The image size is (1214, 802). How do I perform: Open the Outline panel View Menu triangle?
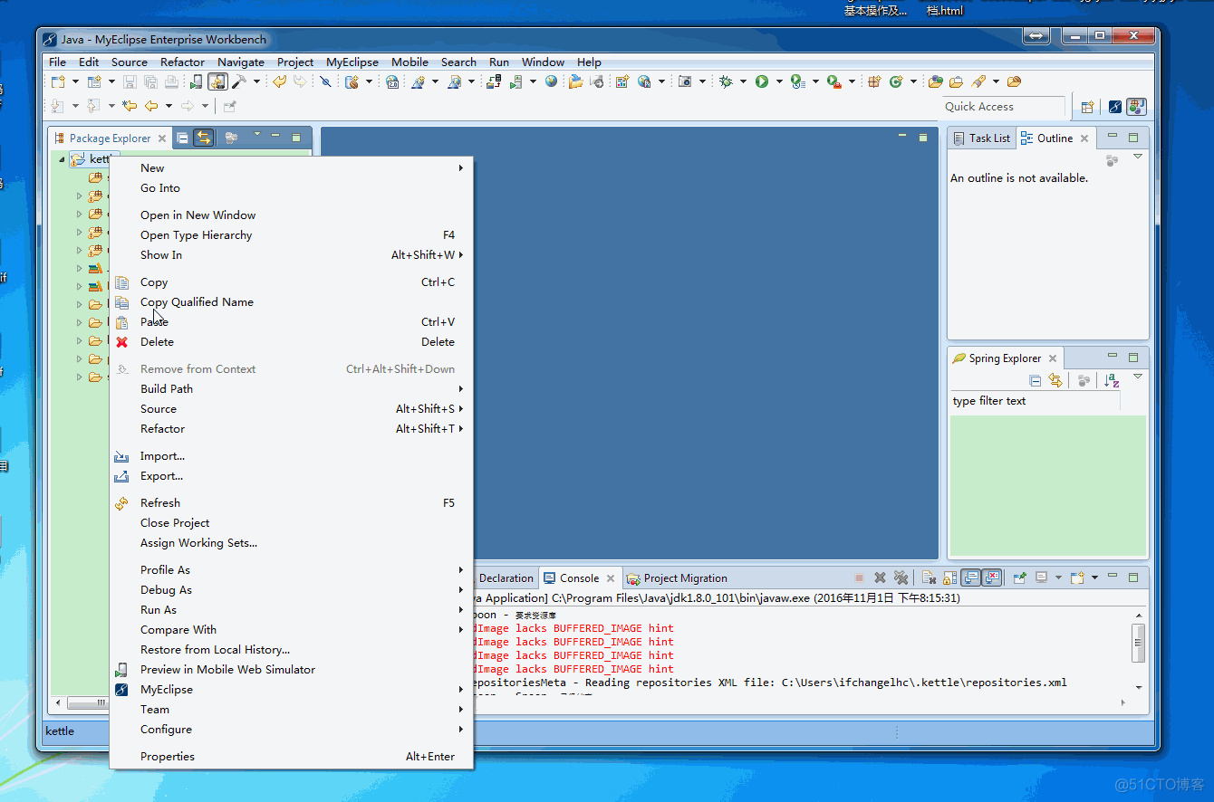1138,158
